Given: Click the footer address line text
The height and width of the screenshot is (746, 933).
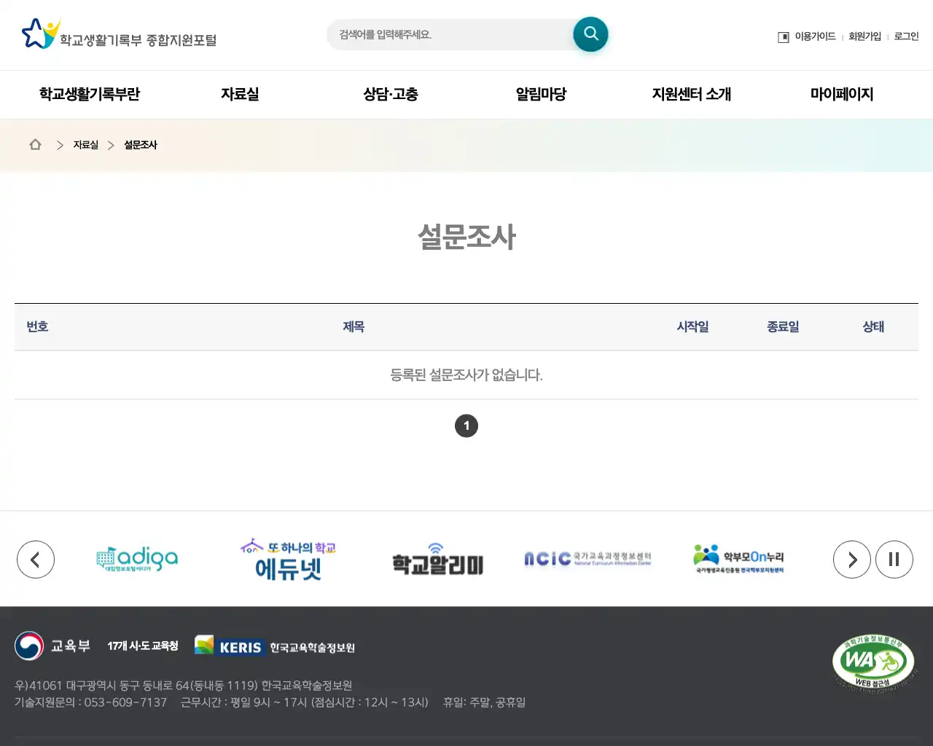Looking at the screenshot, I should point(184,686).
